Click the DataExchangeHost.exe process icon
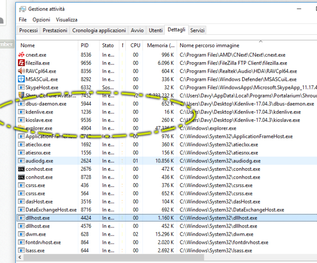This screenshot has height=263, width=317. [21, 210]
